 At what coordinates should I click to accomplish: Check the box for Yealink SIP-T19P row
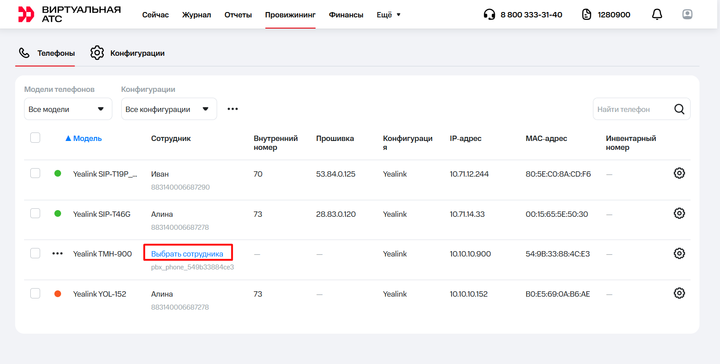pos(35,173)
